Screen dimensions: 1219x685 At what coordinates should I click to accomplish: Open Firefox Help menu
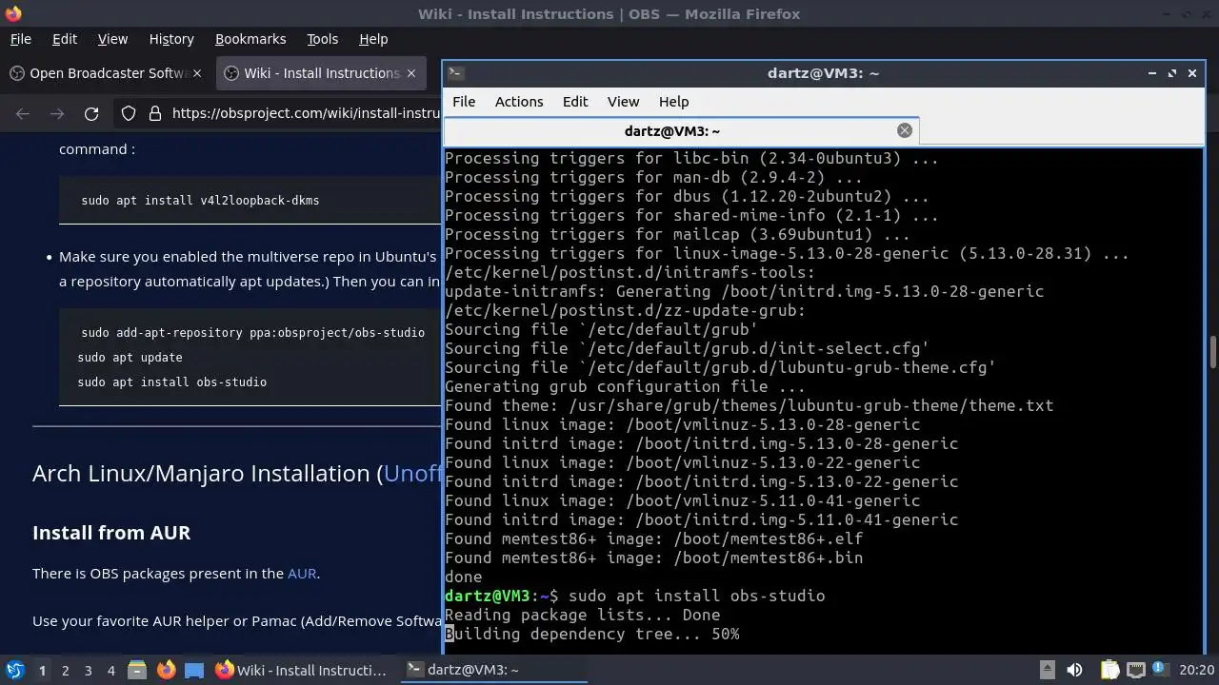(x=373, y=39)
